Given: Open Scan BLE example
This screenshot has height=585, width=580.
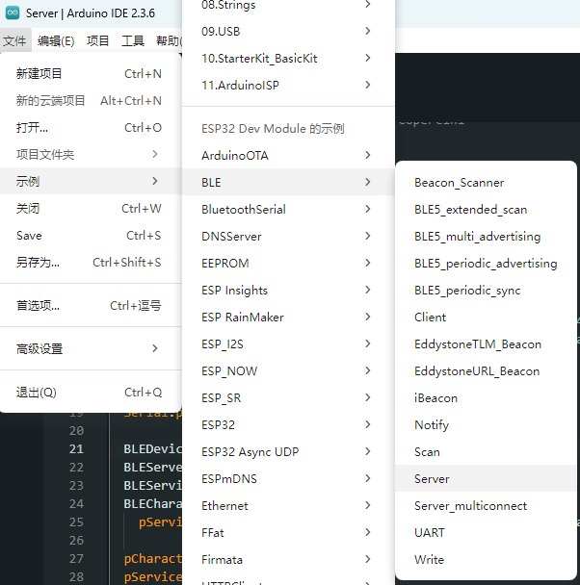Looking at the screenshot, I should pyautogui.click(x=486, y=452).
